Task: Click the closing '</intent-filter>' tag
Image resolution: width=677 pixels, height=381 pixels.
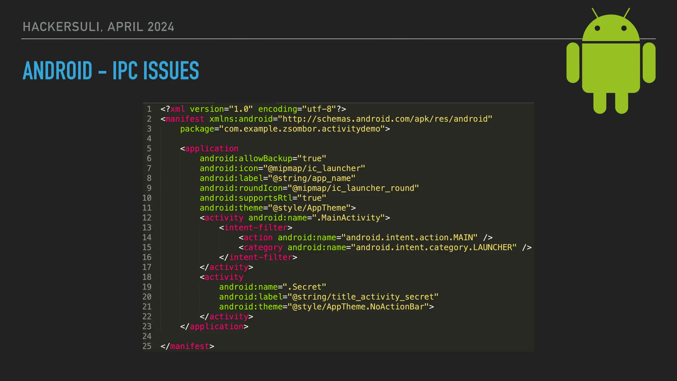Action: [x=258, y=257]
